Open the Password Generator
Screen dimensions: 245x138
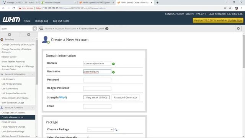126,97
